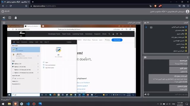Image resolution: width=190 pixels, height=106 pixels.
Task: Open the Brave playlist icon
Action: pyautogui.click(x=179, y=6)
